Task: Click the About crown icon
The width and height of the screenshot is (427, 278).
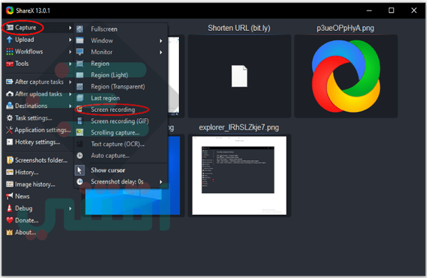Action: point(9,233)
